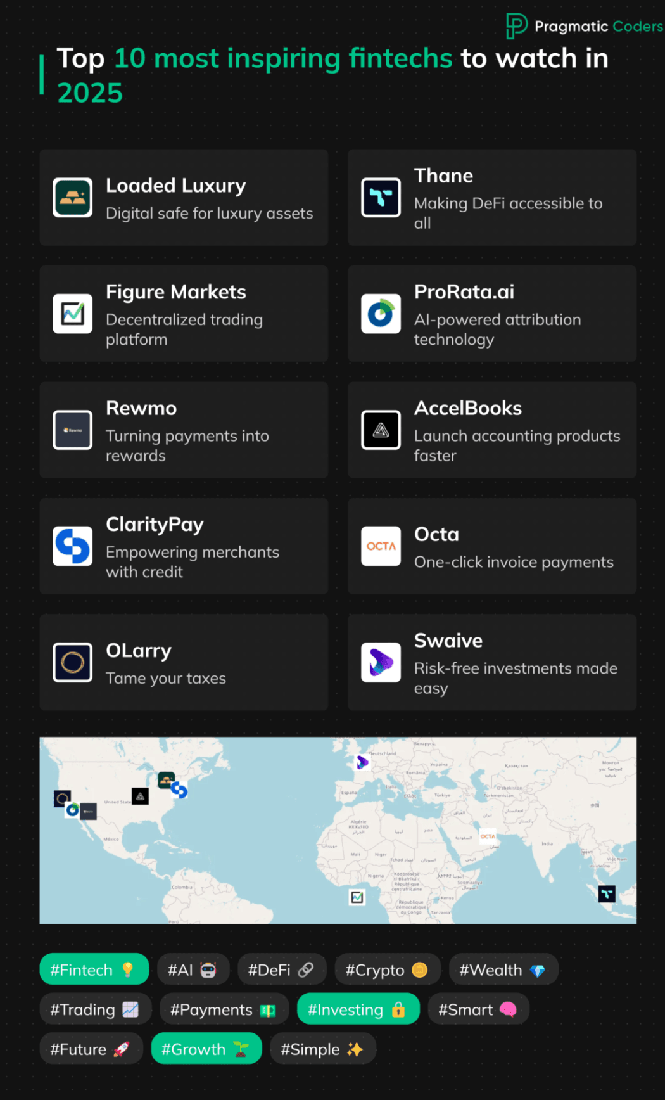Toggle the #DeFi tag
Viewport: 665px width, 1100px height.
pos(282,969)
